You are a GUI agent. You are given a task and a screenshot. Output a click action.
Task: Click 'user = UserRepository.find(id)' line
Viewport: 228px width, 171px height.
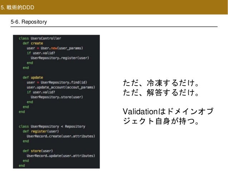coord(57,82)
